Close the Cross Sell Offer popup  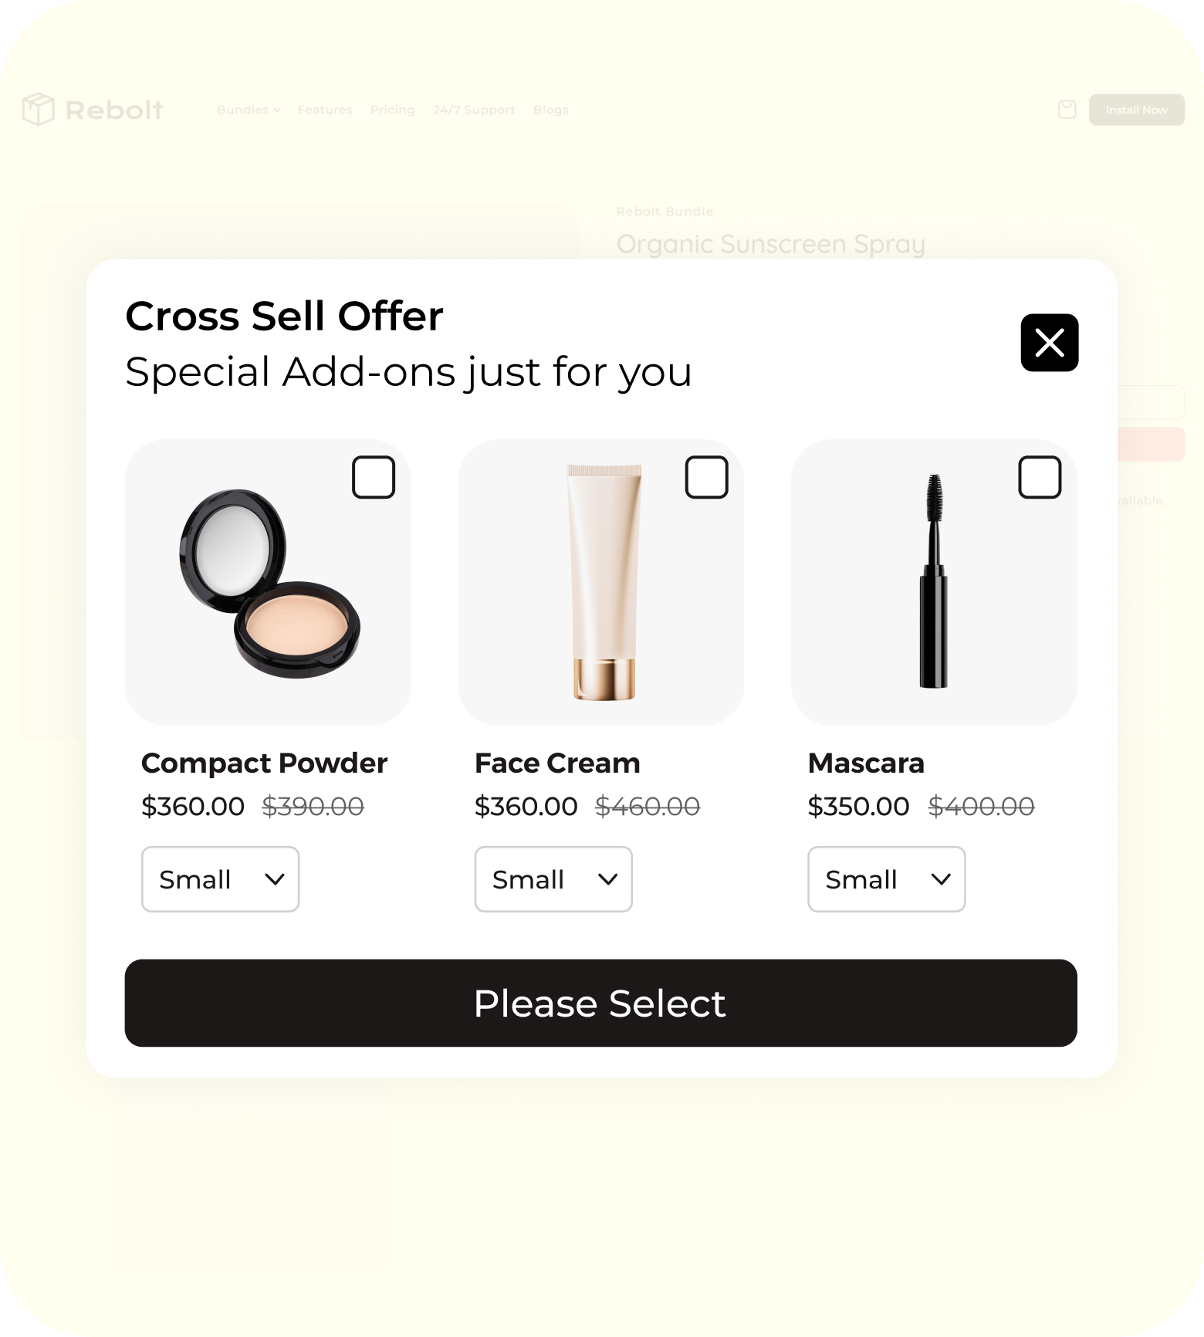click(1049, 343)
